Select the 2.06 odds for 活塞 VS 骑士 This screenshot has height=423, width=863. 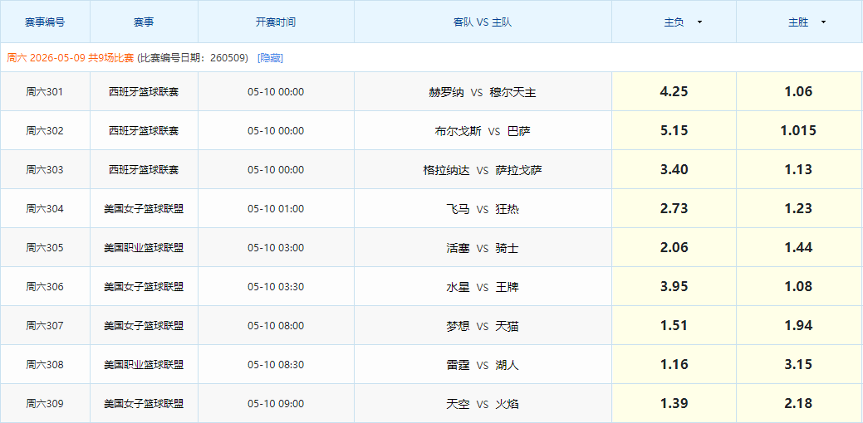(674, 248)
